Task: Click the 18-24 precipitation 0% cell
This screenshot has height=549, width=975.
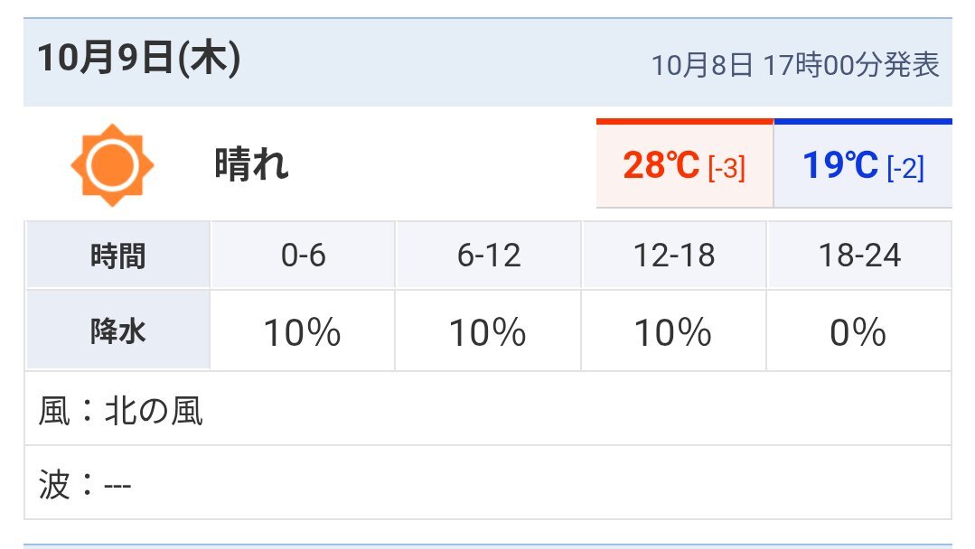Action: [x=858, y=334]
